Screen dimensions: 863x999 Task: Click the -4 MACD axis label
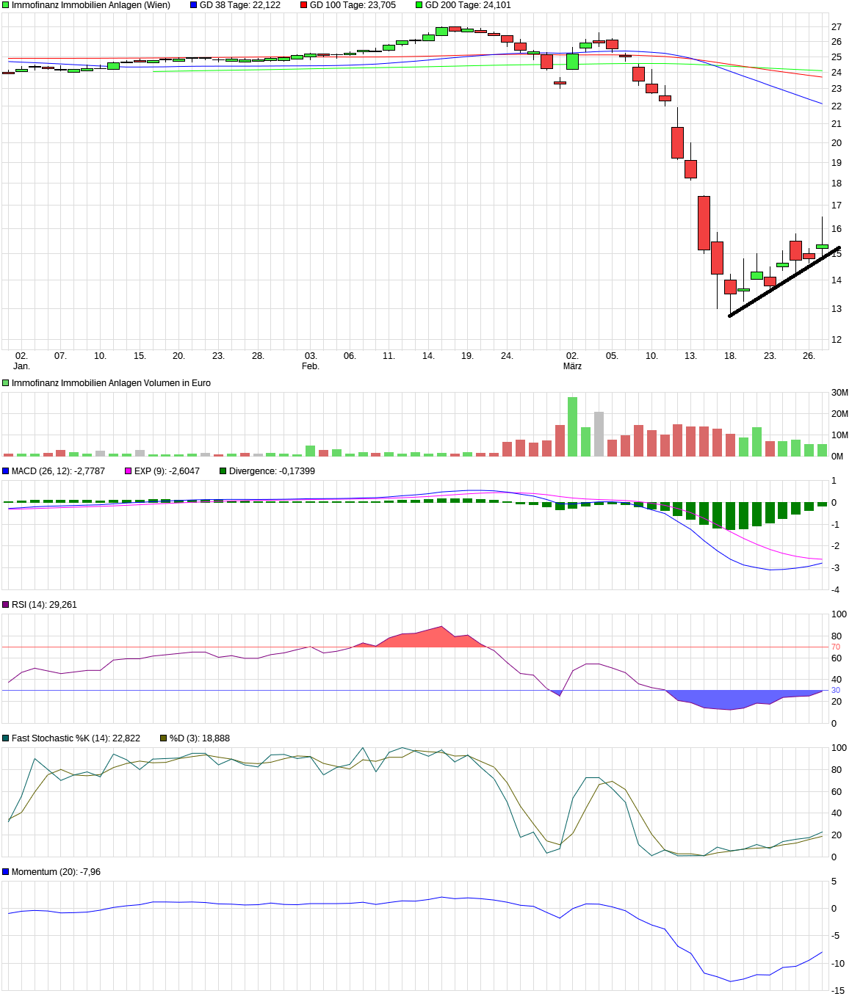[x=835, y=590]
